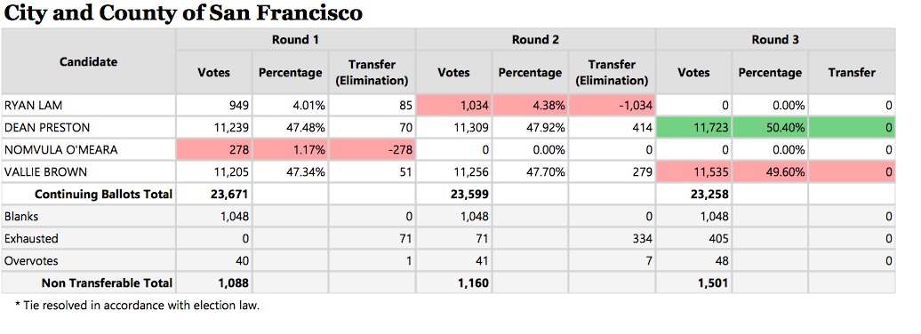
Task: Click the Candidate column header
Action: (88, 61)
